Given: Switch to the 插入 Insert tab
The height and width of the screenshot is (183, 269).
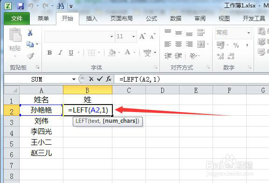Looking at the screenshot, I should coord(92,18).
